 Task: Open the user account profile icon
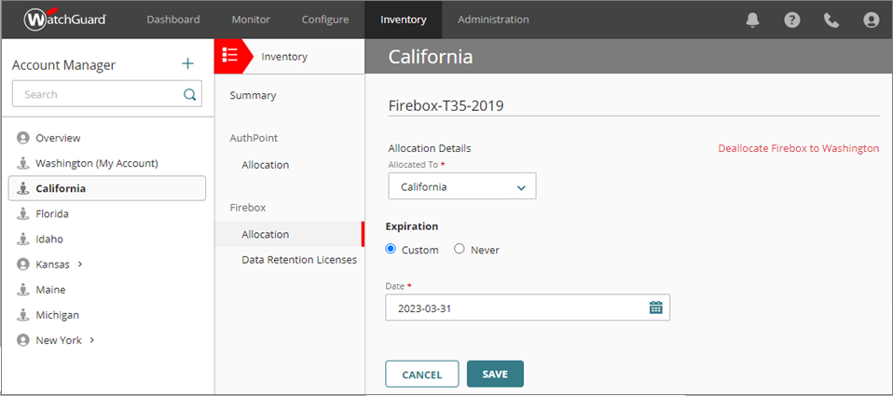(872, 20)
